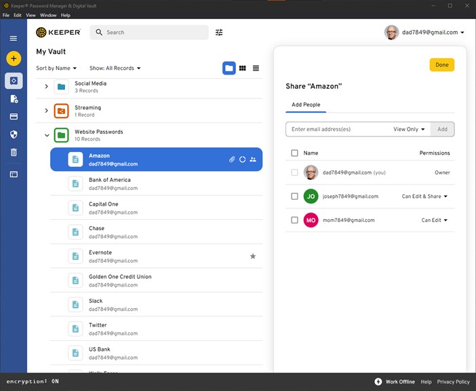Toggle the select-all Name checkbox

point(294,153)
